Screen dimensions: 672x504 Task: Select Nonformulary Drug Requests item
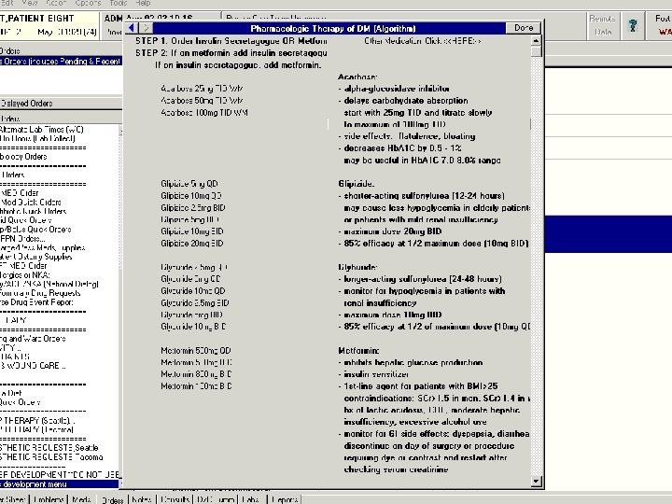pos(40,293)
